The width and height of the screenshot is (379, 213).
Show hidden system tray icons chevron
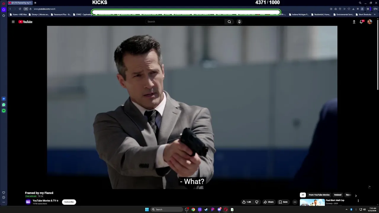pos(346,209)
